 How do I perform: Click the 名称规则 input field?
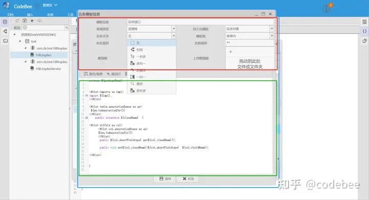click(x=250, y=43)
